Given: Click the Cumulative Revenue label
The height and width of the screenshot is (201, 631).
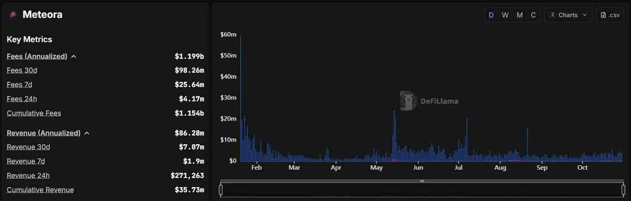Looking at the screenshot, I should (40, 190).
